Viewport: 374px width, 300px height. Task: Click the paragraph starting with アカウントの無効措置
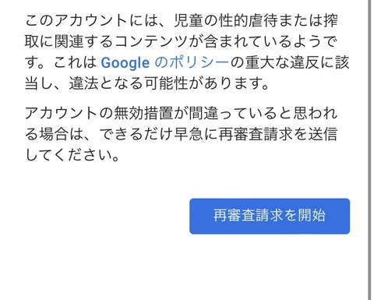[x=182, y=134]
